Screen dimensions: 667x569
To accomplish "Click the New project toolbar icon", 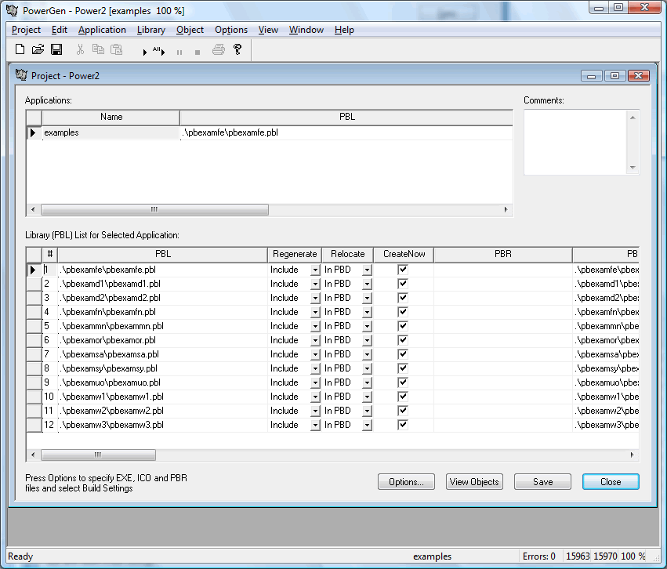I will (20, 49).
